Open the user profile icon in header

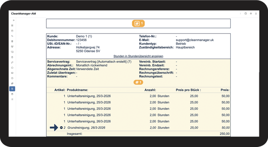pos(256,14)
